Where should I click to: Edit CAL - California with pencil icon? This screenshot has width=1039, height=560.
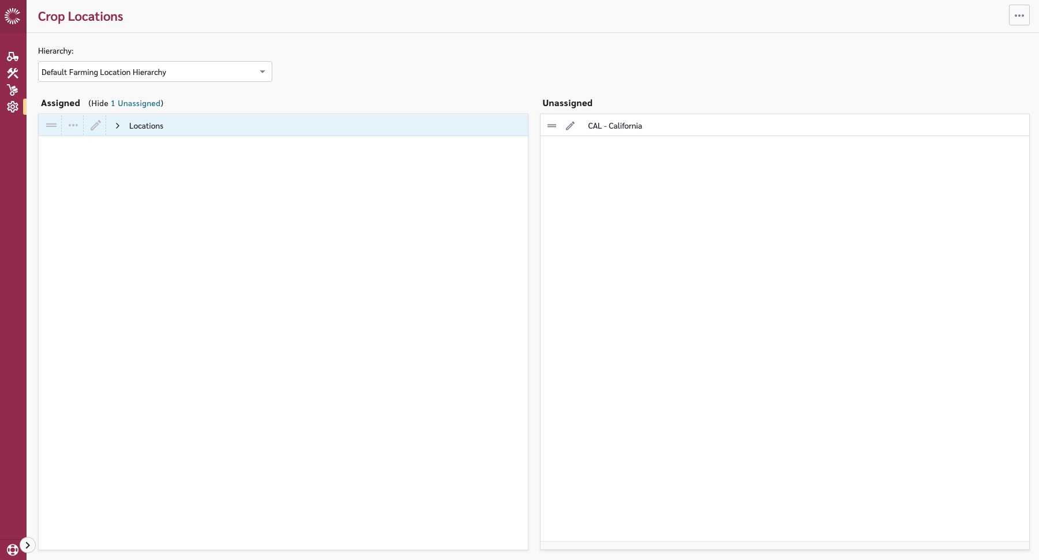(x=570, y=126)
